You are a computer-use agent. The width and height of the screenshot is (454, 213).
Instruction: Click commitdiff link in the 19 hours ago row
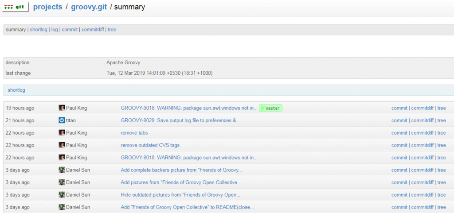tap(423, 108)
